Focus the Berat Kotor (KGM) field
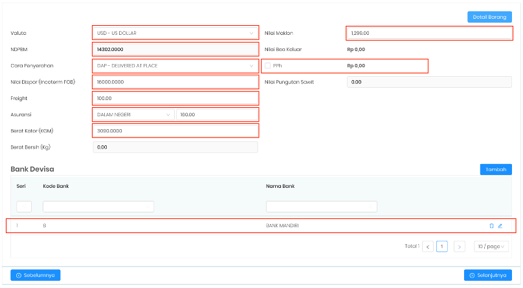The image size is (523, 288). (x=175, y=131)
